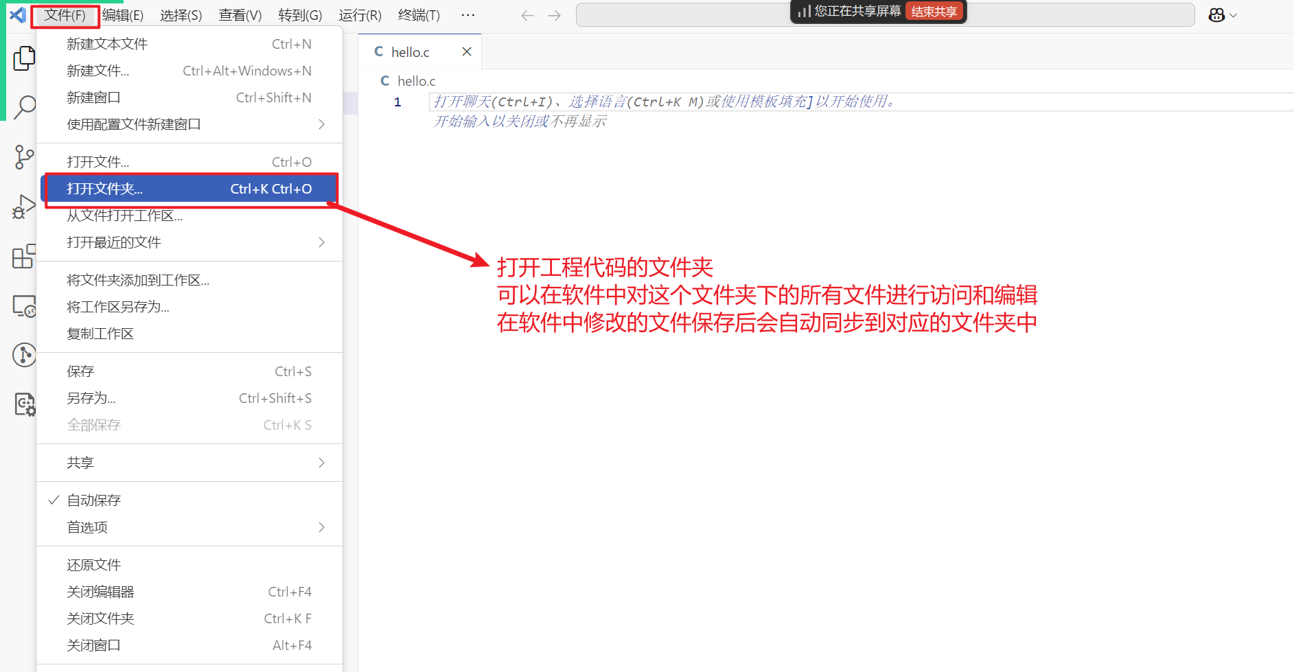Open the Search view icon

pyautogui.click(x=24, y=107)
